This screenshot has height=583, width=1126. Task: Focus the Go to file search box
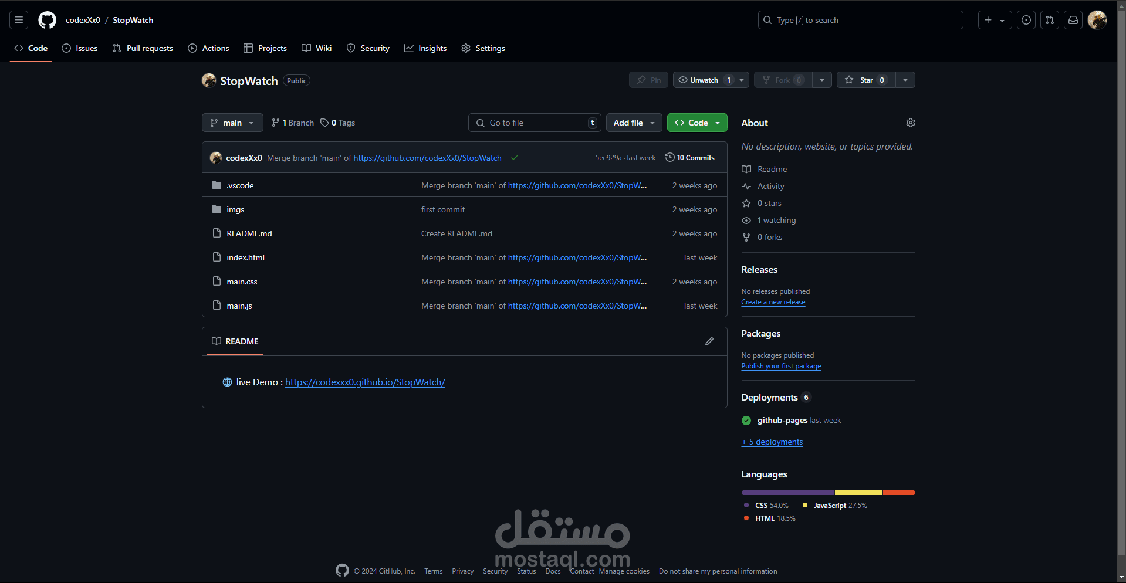535,123
